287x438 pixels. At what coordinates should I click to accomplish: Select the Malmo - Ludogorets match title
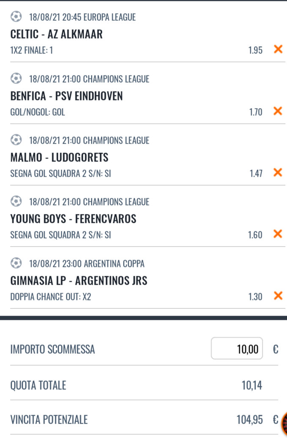pos(59,158)
